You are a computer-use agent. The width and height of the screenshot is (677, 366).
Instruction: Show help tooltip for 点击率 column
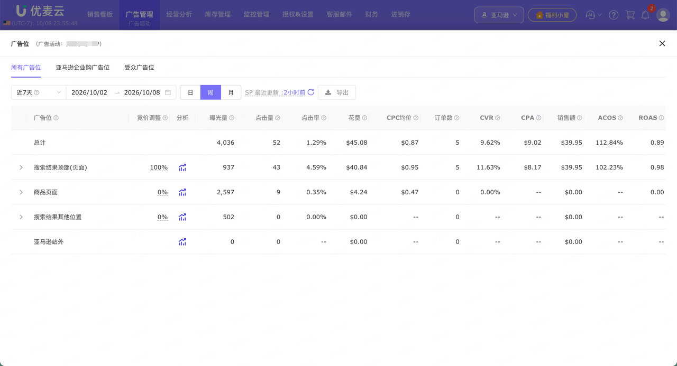coord(324,118)
